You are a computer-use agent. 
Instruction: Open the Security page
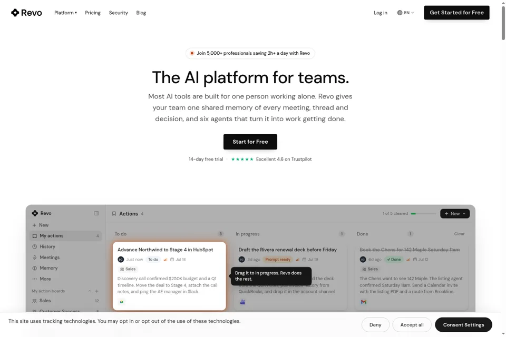pyautogui.click(x=119, y=13)
